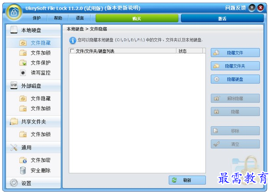Open 读写监控 in the sidebar

(41, 72)
